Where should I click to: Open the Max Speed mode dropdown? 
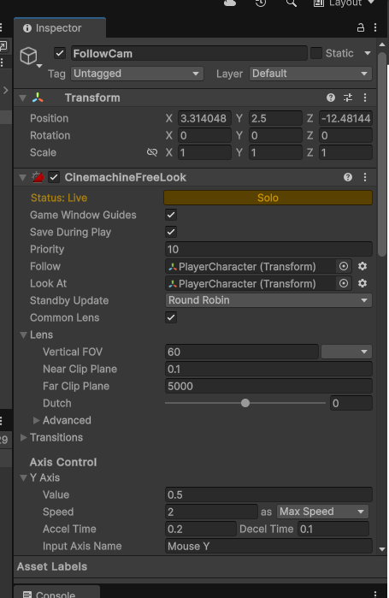point(322,512)
